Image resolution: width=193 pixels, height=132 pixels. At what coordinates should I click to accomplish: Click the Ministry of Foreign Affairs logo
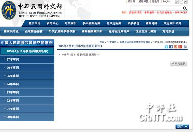(9, 10)
